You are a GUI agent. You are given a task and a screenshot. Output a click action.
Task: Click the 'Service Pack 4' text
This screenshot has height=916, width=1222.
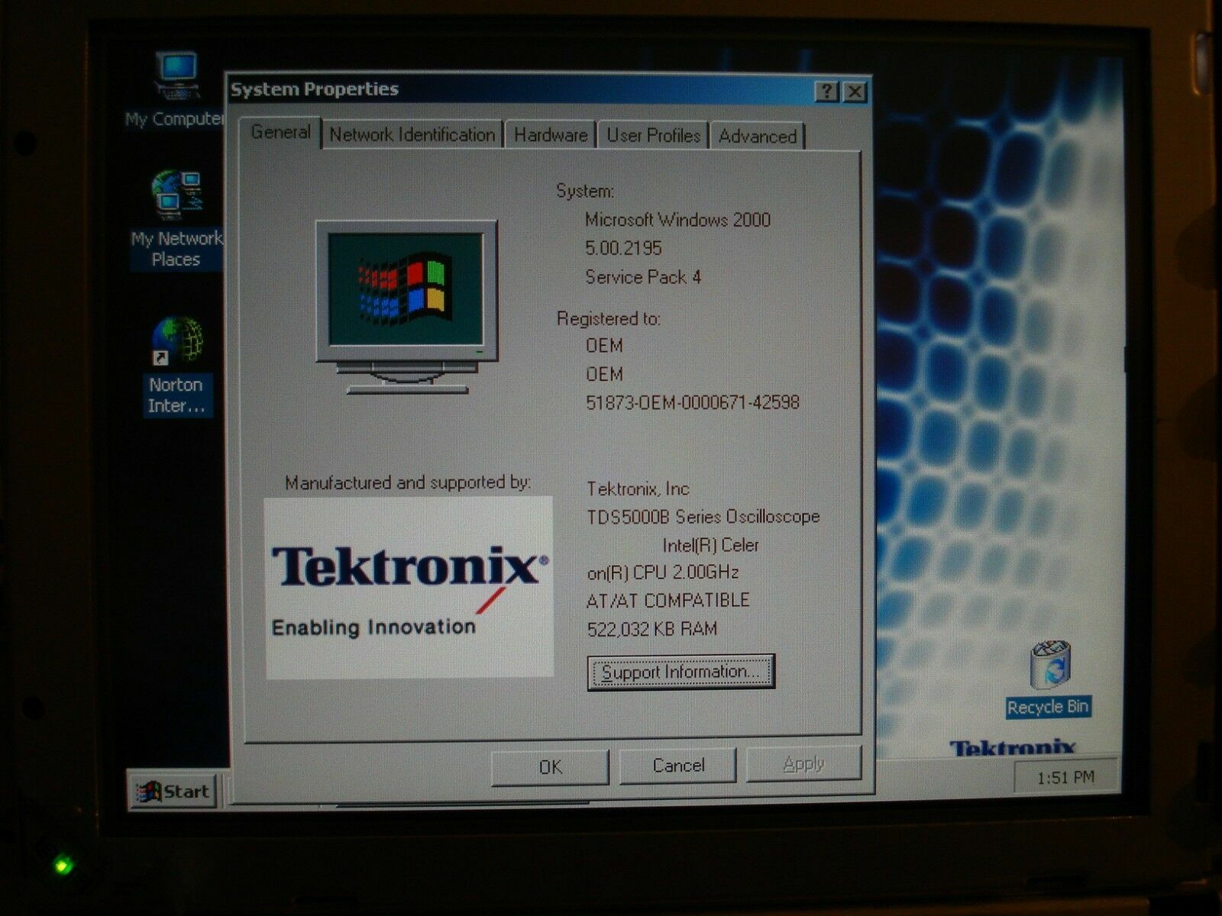pos(643,277)
